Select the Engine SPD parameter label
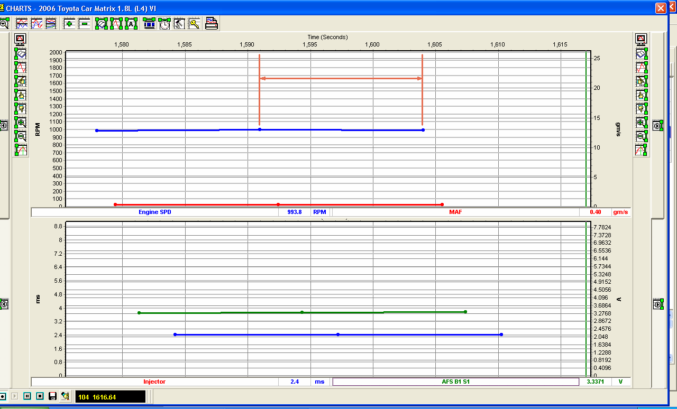The height and width of the screenshot is (409, 677). point(154,212)
